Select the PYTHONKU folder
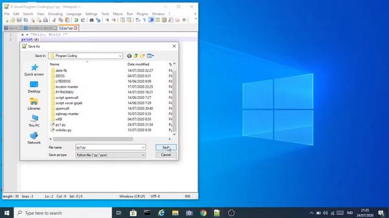Image resolution: width=389 pixels, height=218 pixels. [64, 92]
